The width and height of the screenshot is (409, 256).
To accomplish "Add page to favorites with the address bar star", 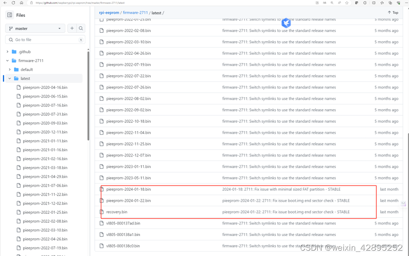I will point(347,3).
